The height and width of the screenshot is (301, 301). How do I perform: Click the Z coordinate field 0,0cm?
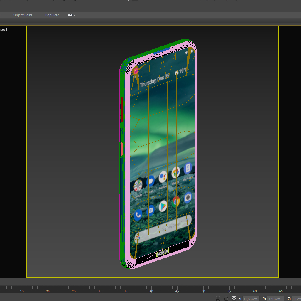point(297,299)
